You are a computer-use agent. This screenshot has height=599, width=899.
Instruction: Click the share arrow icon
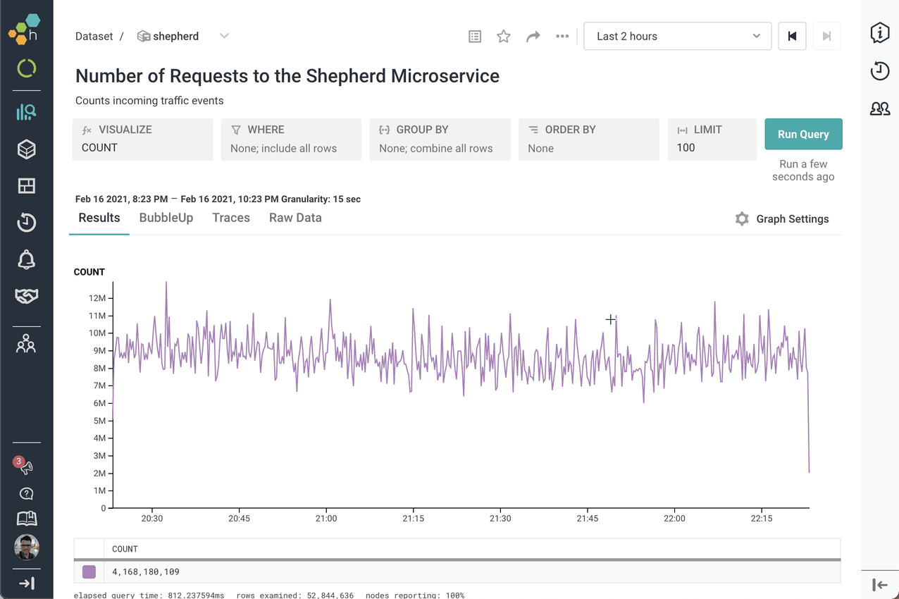[x=533, y=37]
